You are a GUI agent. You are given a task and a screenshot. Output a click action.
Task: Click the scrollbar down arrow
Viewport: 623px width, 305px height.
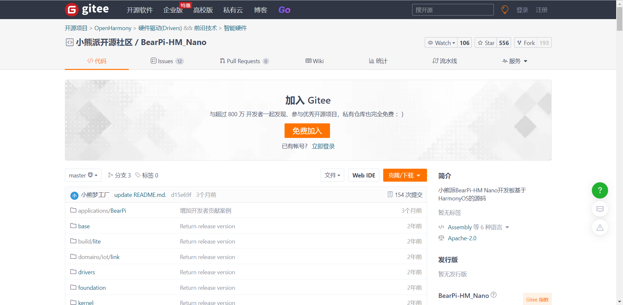pos(619,302)
